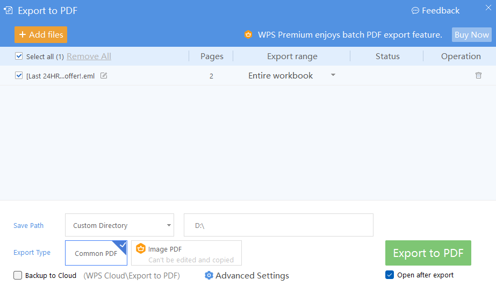
Task: Click the Export to PDF title icon
Action: click(8, 10)
